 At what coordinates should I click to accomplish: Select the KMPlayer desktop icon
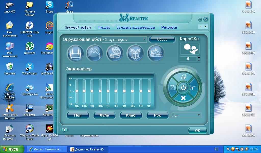30,110
